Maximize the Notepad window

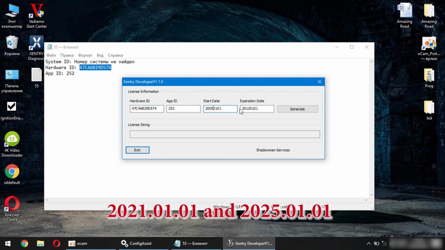tap(352, 47)
